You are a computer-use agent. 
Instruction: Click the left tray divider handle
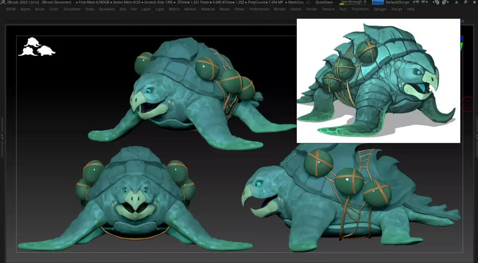[2, 137]
